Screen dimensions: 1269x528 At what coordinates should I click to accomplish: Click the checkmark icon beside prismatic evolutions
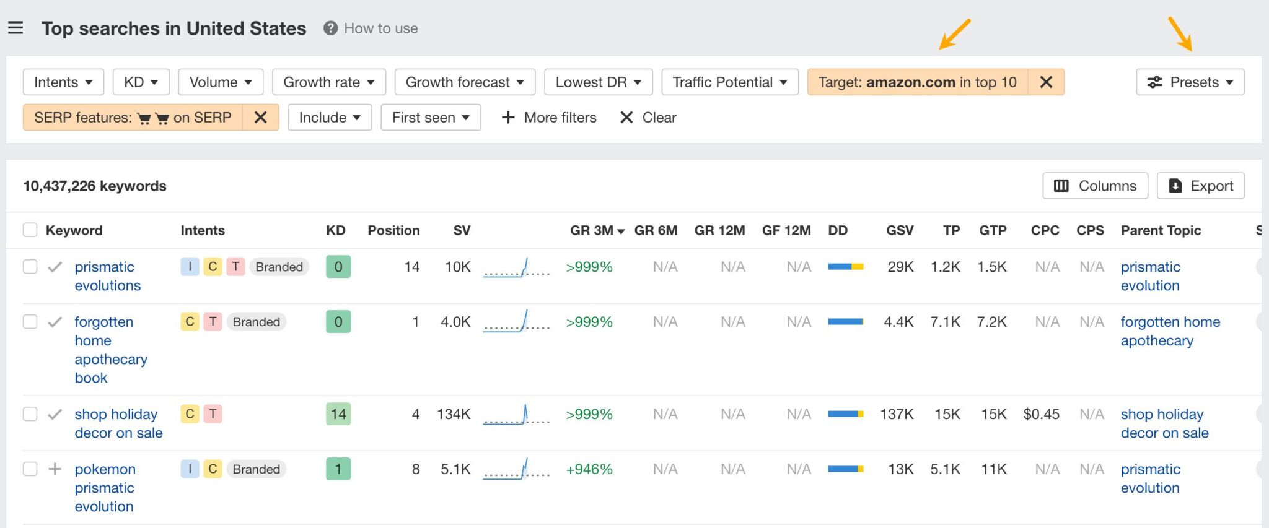pos(55,267)
